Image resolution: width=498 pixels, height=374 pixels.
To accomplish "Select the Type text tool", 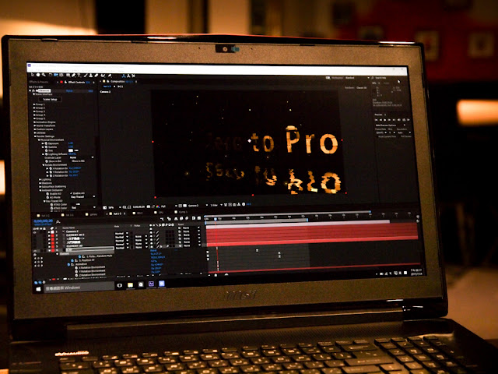I will [x=79, y=76].
